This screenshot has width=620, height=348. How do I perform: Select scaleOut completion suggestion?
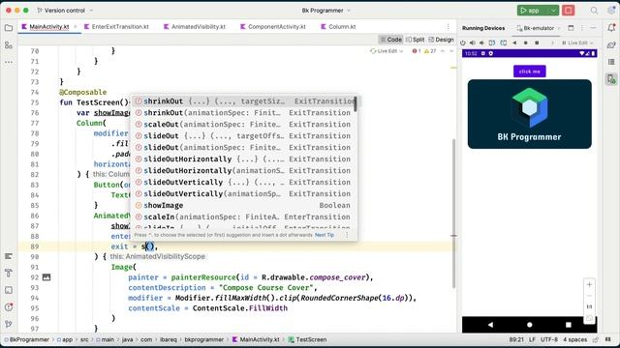[x=245, y=125]
